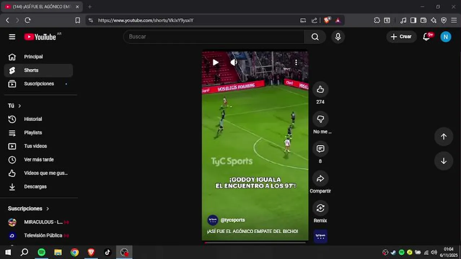Expand the Tú section
This screenshot has width=461, height=259.
tap(14, 106)
